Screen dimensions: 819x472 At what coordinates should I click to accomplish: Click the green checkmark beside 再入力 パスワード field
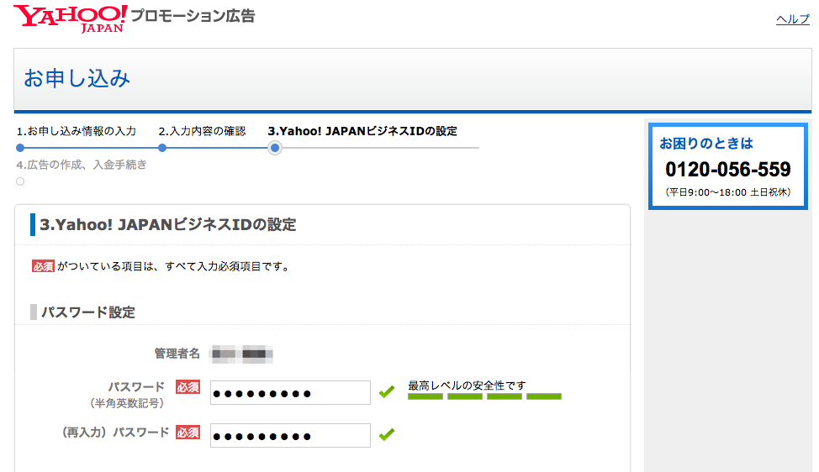[x=387, y=434]
